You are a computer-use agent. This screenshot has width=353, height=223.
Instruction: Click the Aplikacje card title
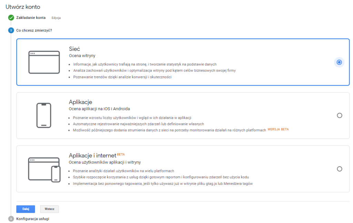80,102
